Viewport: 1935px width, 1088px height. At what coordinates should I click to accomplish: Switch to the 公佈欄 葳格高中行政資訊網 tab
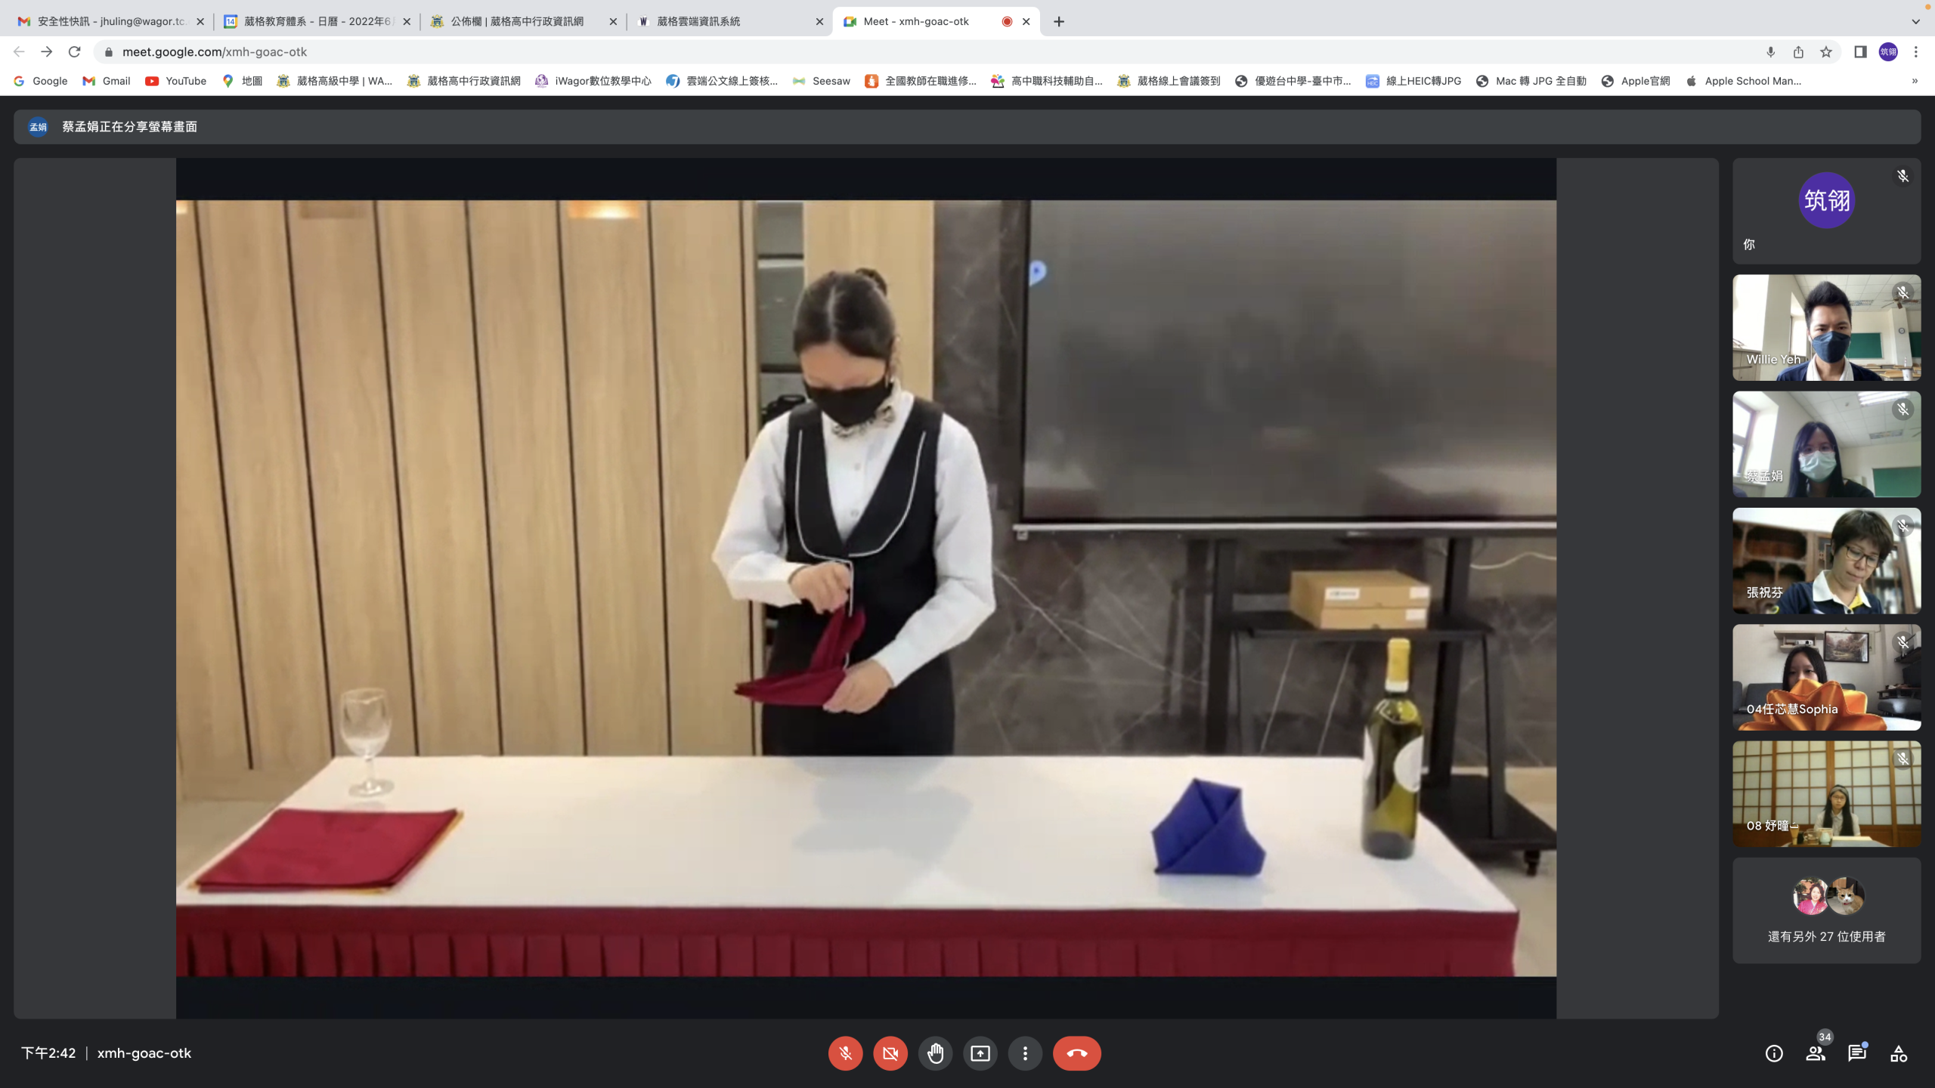click(x=517, y=21)
